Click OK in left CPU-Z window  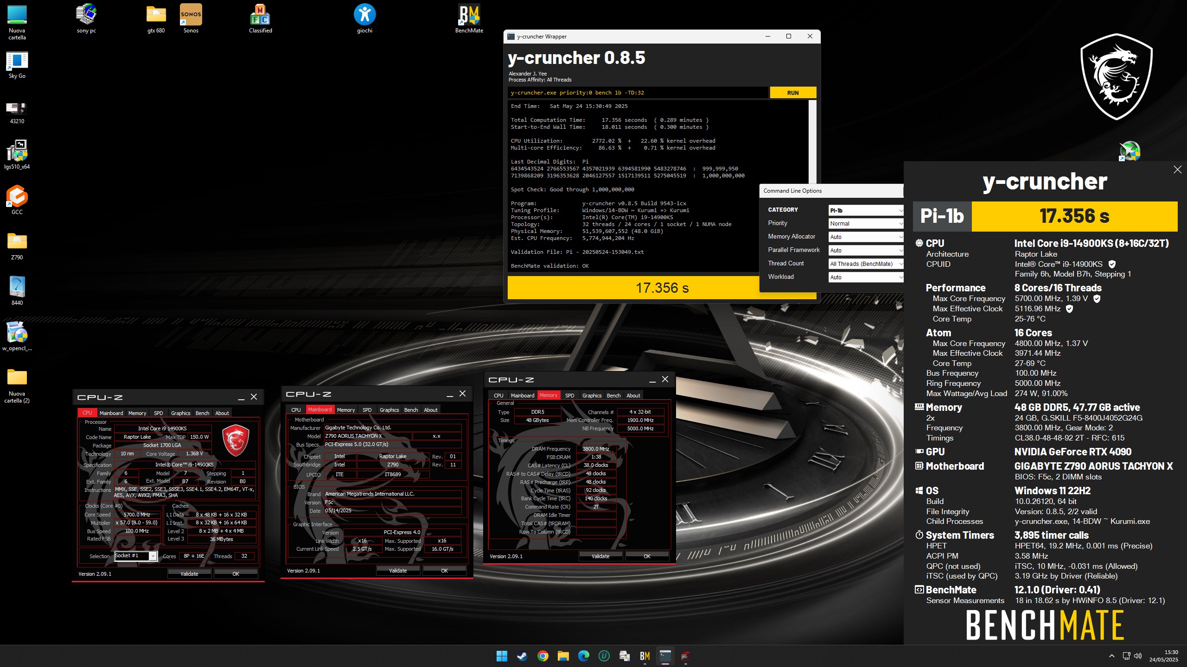[x=236, y=574]
